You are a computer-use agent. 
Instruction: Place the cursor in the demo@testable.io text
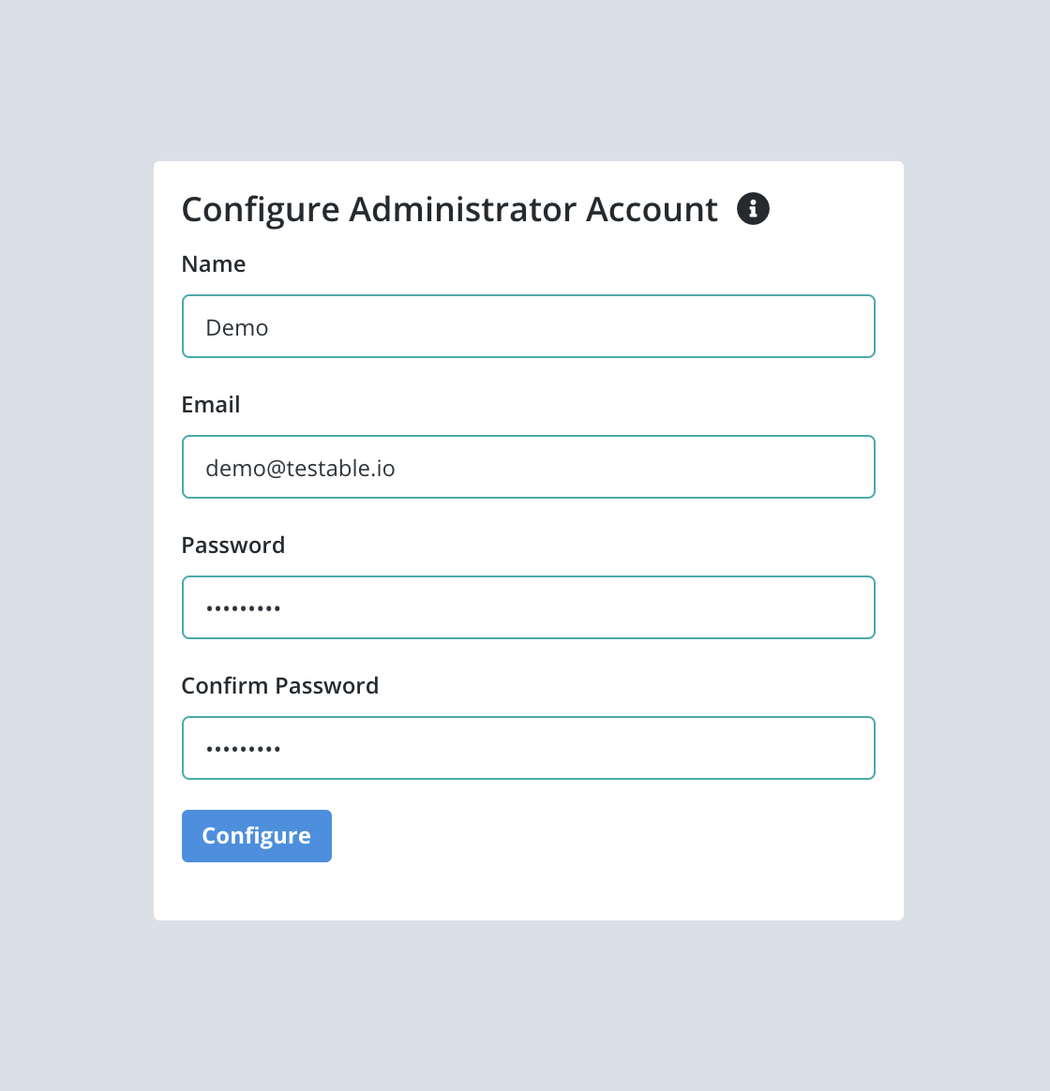[300, 469]
